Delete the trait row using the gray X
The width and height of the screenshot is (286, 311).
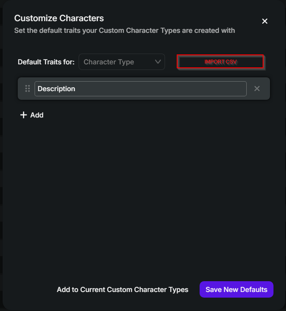pyautogui.click(x=257, y=89)
